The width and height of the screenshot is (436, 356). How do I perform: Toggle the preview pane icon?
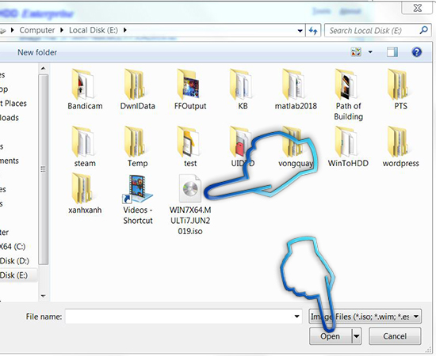pos(392,52)
